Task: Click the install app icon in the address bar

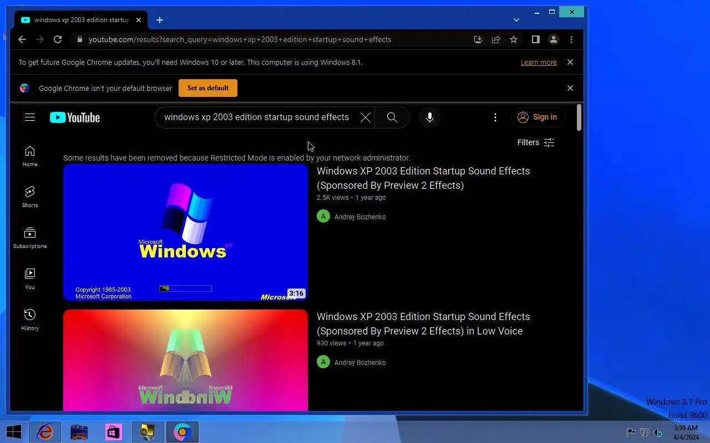Action: (x=478, y=39)
